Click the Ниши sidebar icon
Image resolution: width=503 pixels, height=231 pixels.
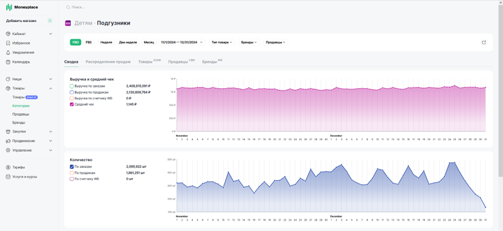(8, 79)
